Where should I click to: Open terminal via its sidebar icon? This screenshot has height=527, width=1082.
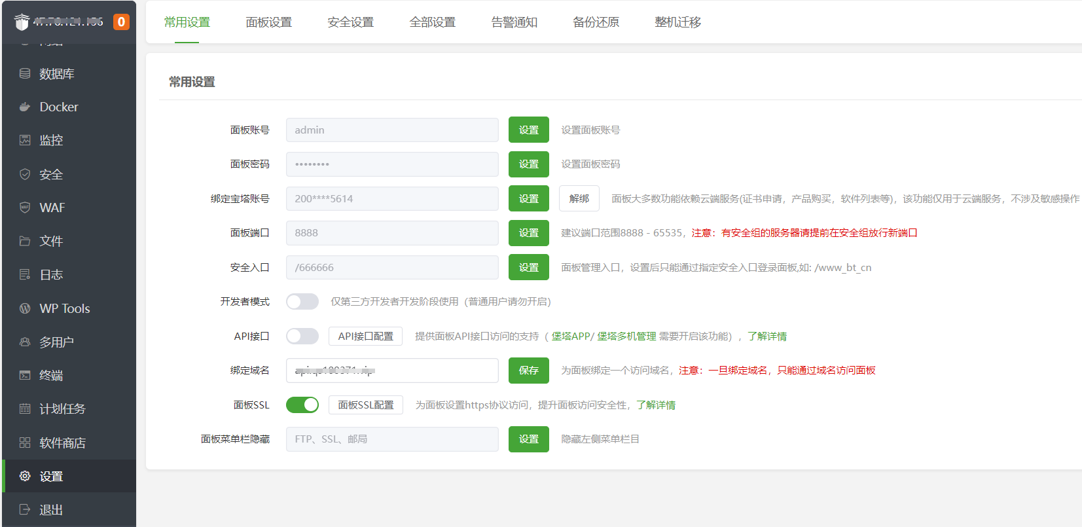point(25,375)
